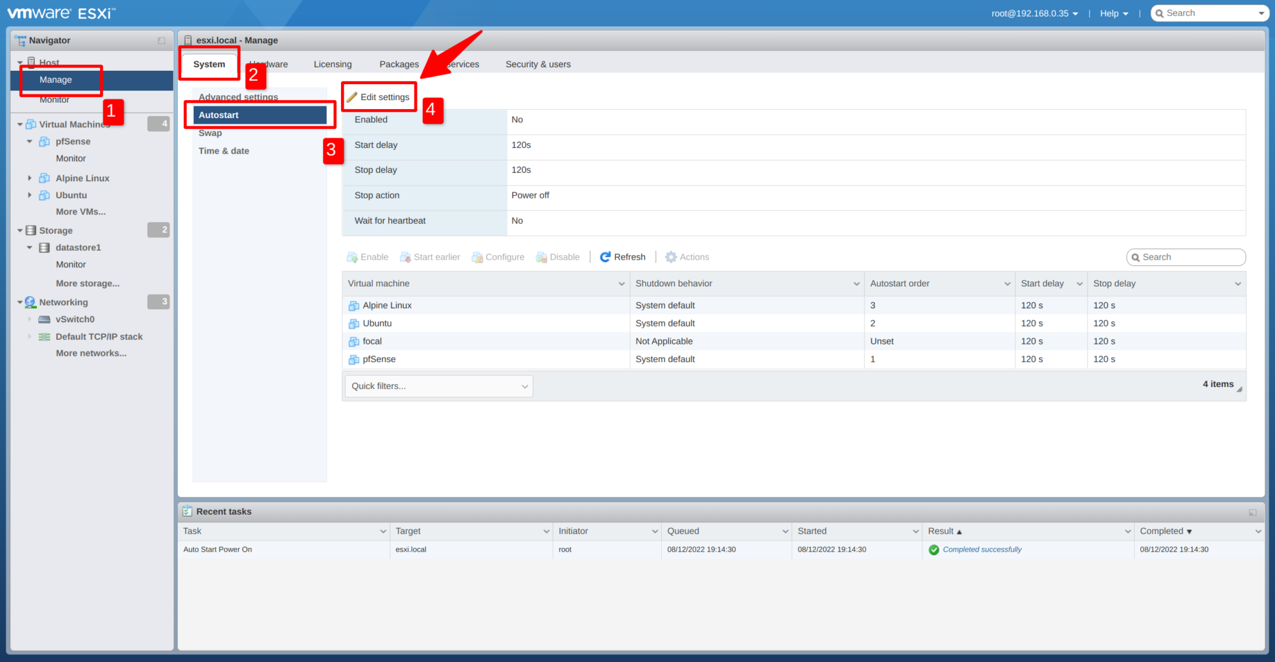Image resolution: width=1275 pixels, height=662 pixels.
Task: Open More VMs link in navigator
Action: tap(80, 212)
